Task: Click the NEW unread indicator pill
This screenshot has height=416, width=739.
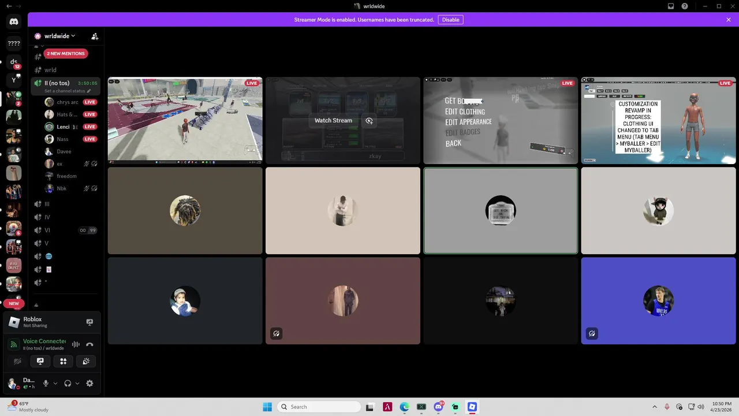Action: coord(13,303)
